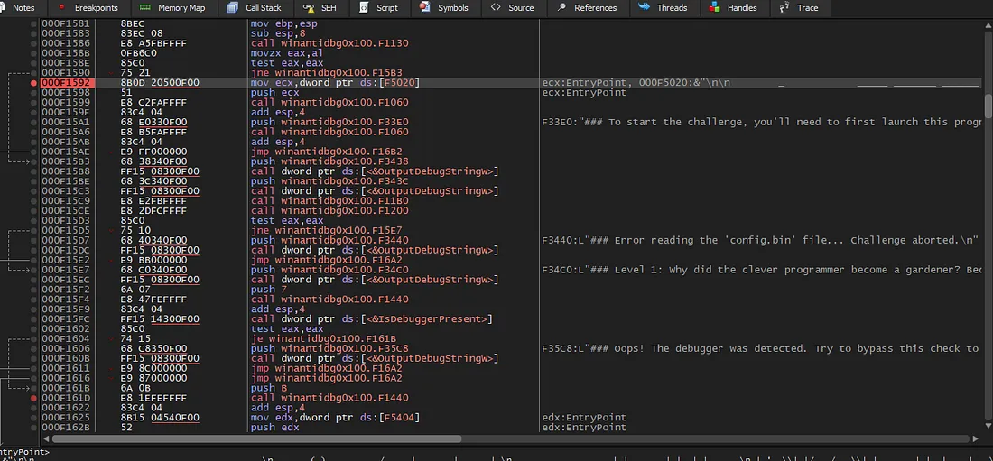The image size is (993, 461).
Task: Click the Symbols tab tag icon
Action: click(x=424, y=8)
